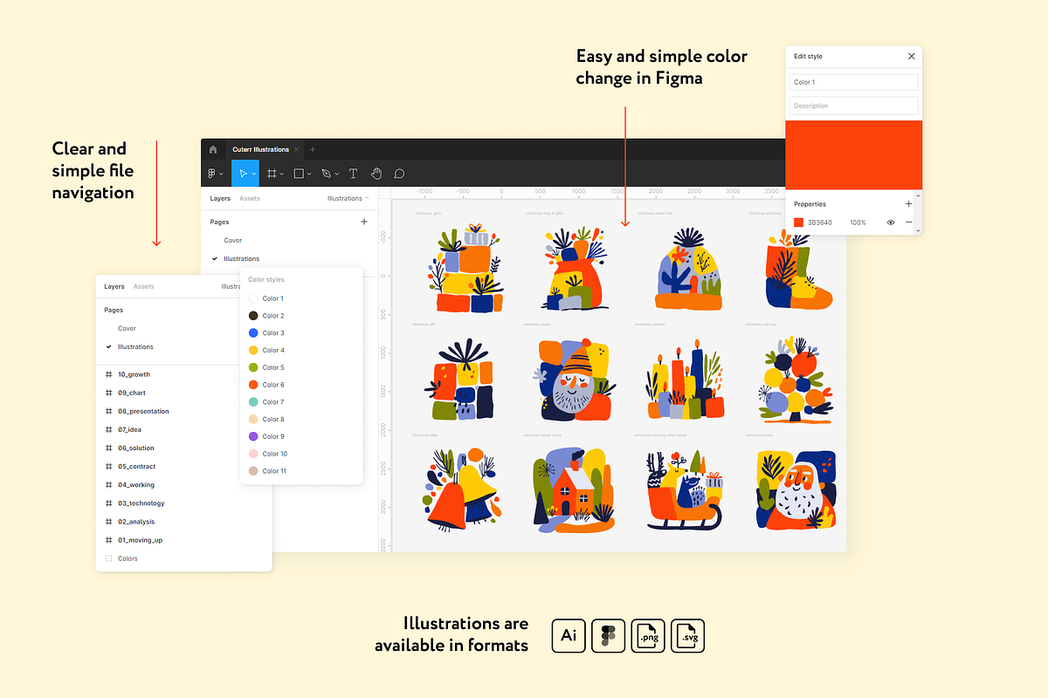Open the Assets tab in the Figma window sidebar
Screen dimensions: 1048x698
tap(250, 198)
